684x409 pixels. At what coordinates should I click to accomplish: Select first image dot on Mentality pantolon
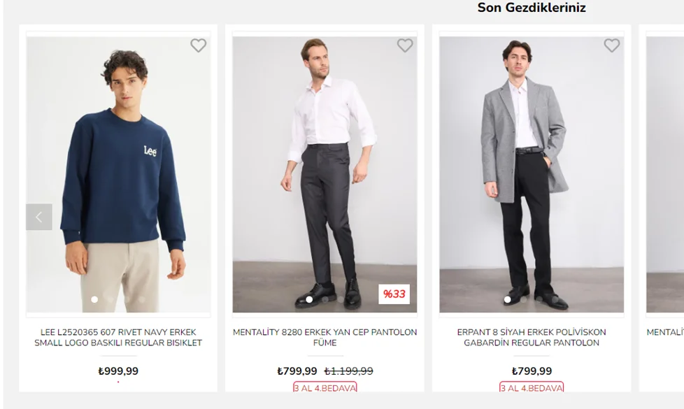click(x=309, y=299)
